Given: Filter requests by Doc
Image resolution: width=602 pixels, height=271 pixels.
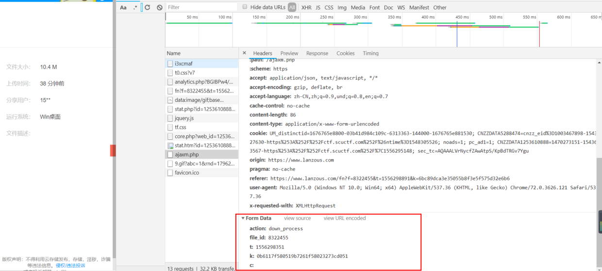Looking at the screenshot, I should 388,7.
